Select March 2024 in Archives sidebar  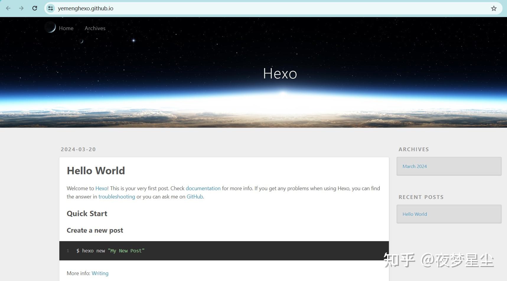pyautogui.click(x=414, y=166)
